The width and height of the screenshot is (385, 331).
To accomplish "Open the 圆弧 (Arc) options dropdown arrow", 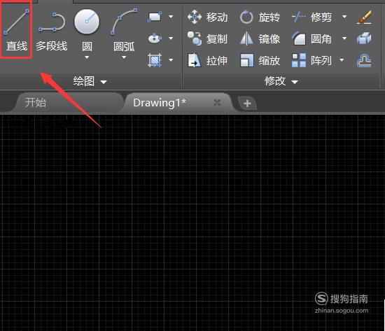I will pos(124,57).
